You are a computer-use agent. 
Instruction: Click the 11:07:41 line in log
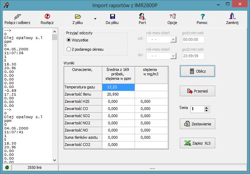point(14,132)
